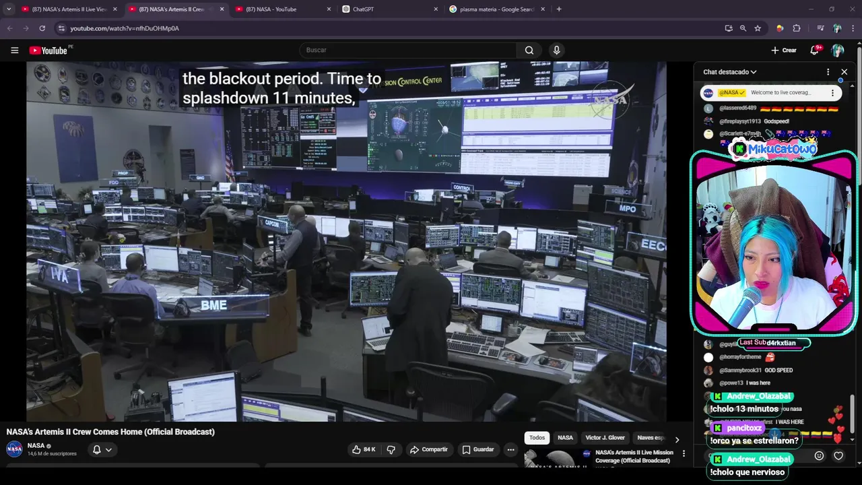Show next filter chips arrow
862x485 pixels.
coord(677,439)
